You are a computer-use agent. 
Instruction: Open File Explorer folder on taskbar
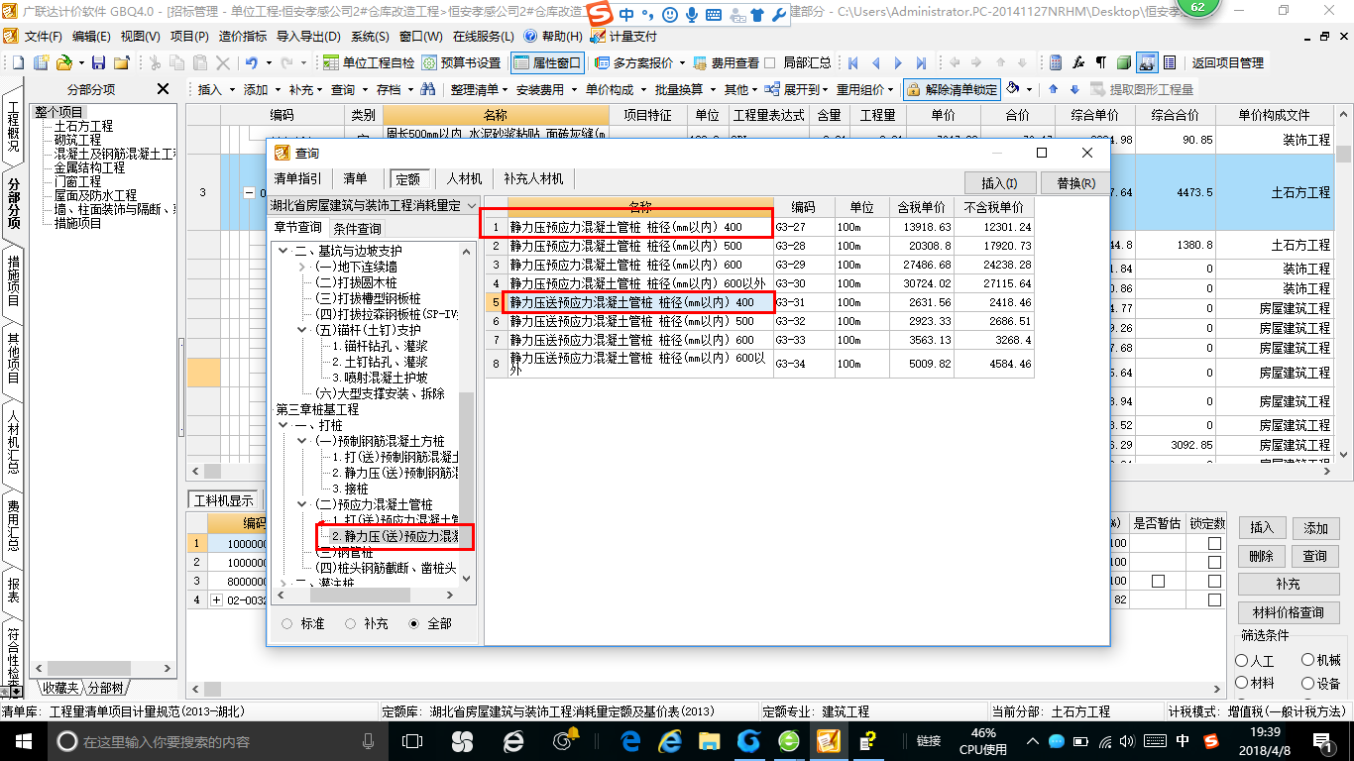710,740
